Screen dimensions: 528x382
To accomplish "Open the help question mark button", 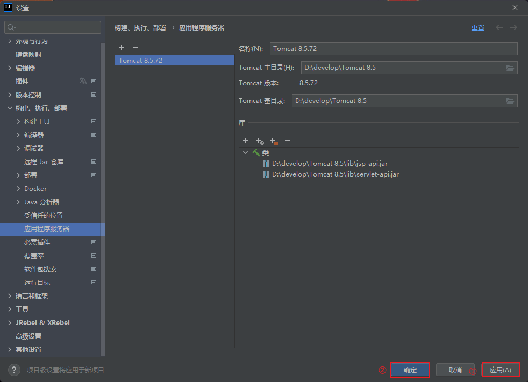I will point(14,370).
